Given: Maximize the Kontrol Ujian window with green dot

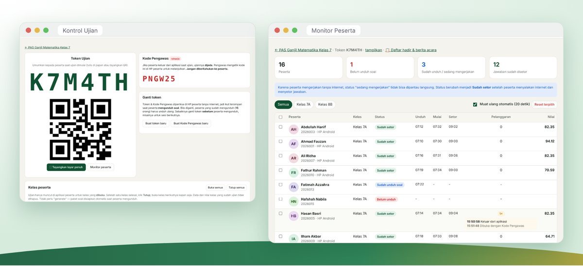Looking at the screenshot, I should 46,31.
